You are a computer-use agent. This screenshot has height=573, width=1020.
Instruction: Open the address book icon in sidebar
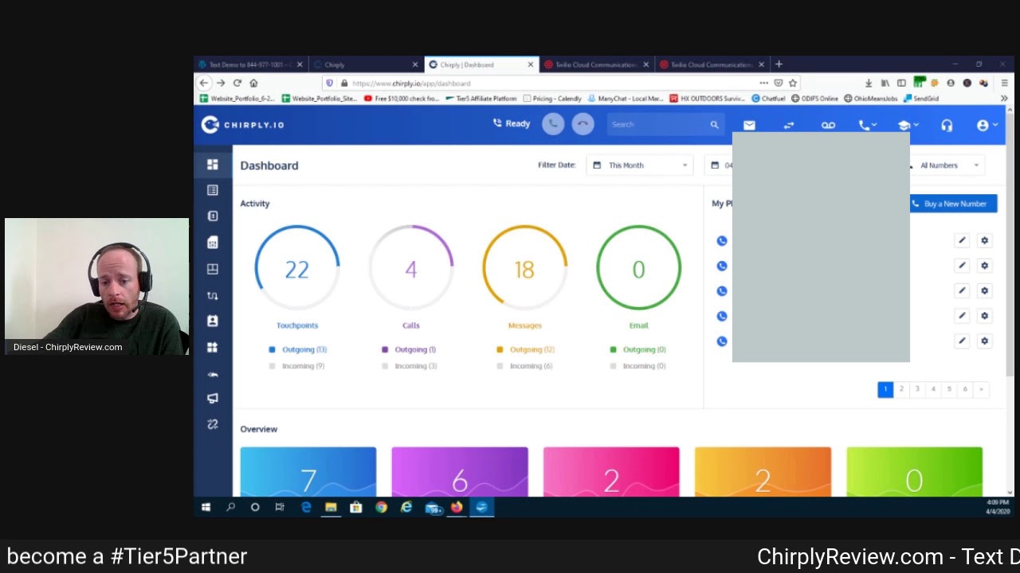212,216
